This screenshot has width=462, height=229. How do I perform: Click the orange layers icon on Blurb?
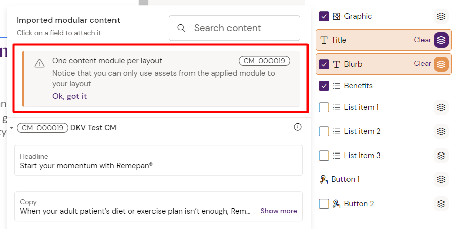tap(441, 64)
